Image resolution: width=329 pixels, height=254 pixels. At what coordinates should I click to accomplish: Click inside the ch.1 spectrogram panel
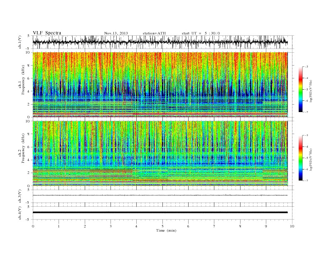pyautogui.click(x=160, y=85)
